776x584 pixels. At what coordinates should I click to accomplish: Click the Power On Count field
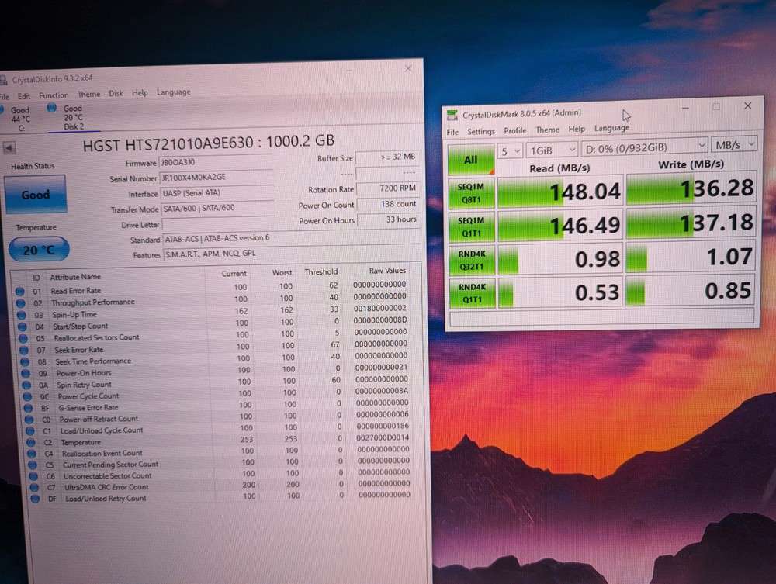click(389, 204)
